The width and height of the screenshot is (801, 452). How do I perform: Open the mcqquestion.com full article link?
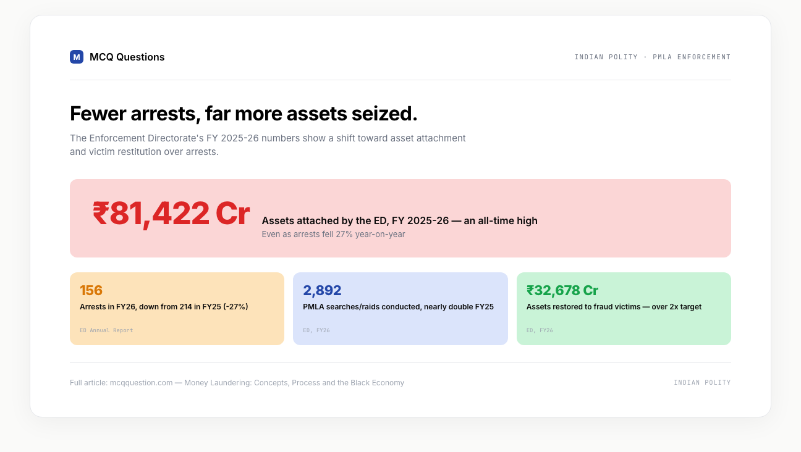[237, 383]
